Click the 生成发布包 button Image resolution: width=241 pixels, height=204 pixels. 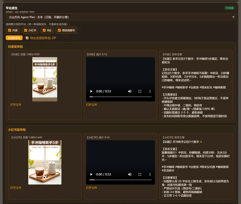(x=14, y=38)
